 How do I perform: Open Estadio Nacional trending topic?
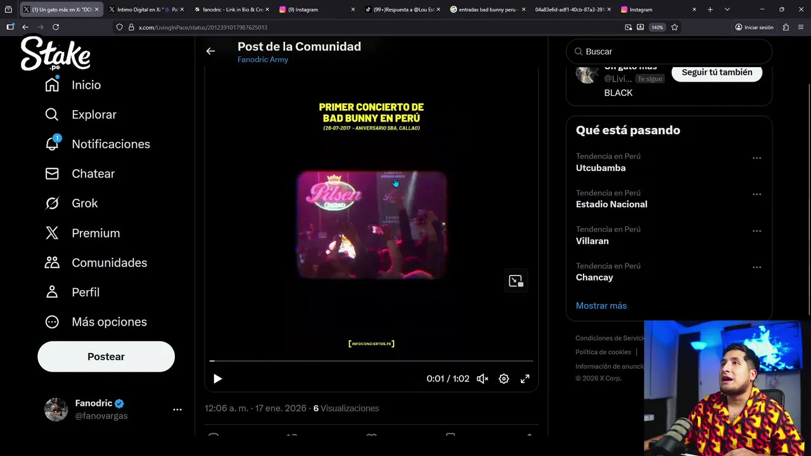pyautogui.click(x=611, y=204)
